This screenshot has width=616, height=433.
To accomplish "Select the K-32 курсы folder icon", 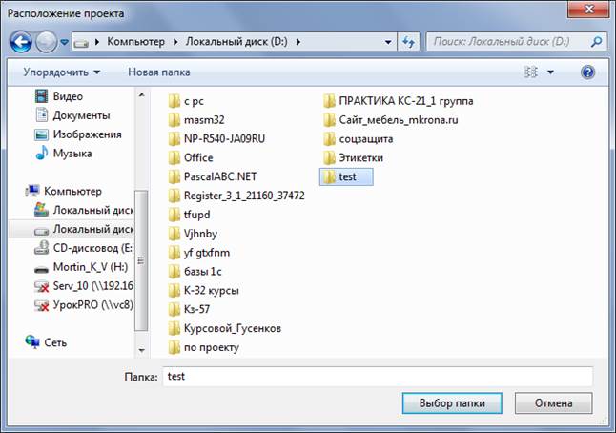I will coord(175,290).
